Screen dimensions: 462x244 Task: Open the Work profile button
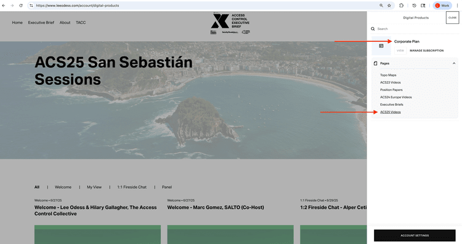[x=442, y=6]
